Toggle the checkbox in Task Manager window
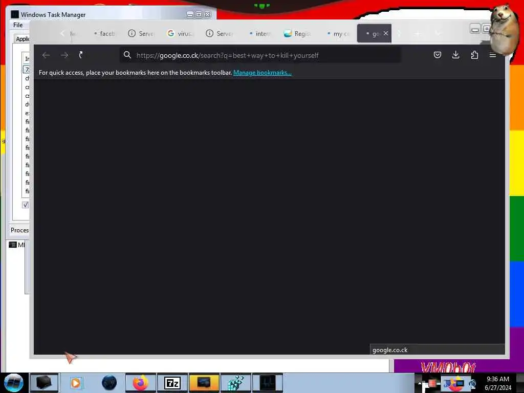The image size is (524, 393). pyautogui.click(x=26, y=205)
